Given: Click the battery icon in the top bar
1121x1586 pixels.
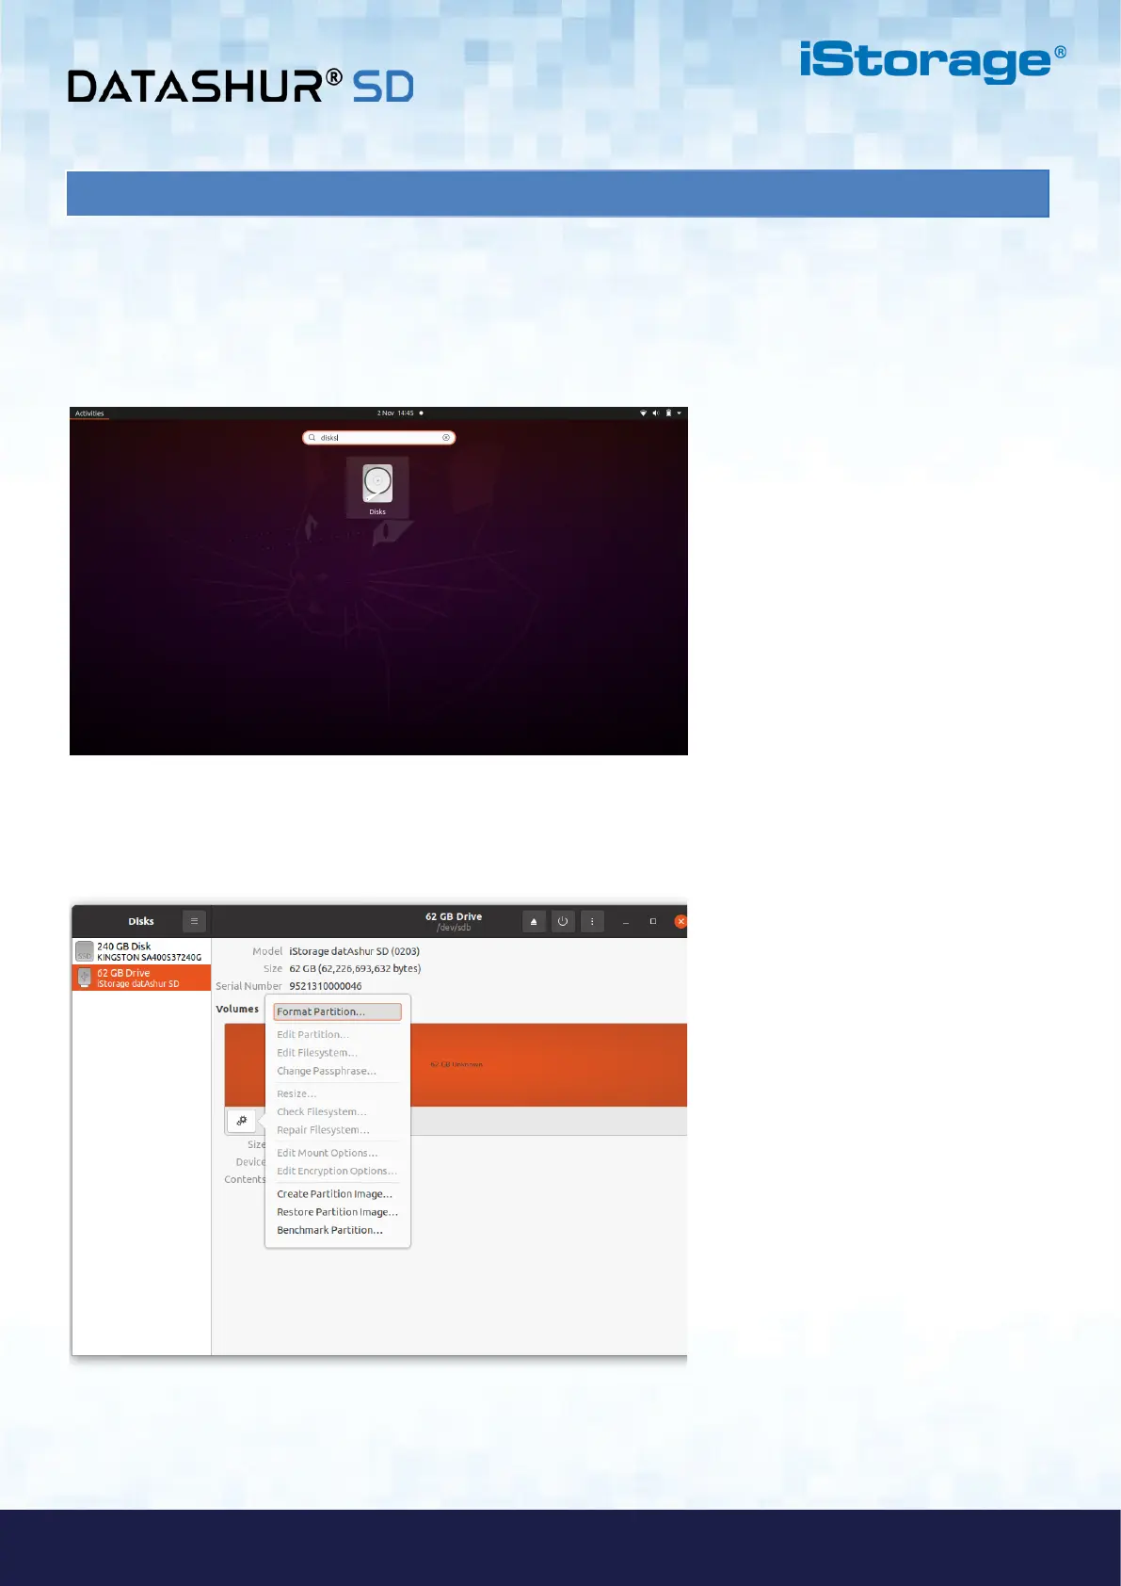Looking at the screenshot, I should pos(668,413).
